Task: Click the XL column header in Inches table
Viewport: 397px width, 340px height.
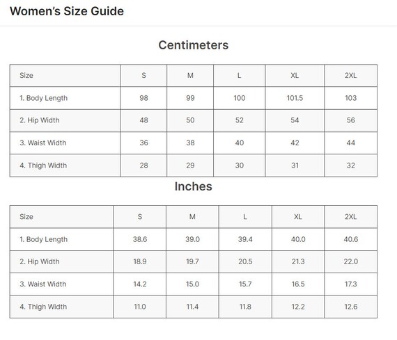Action: (298, 217)
